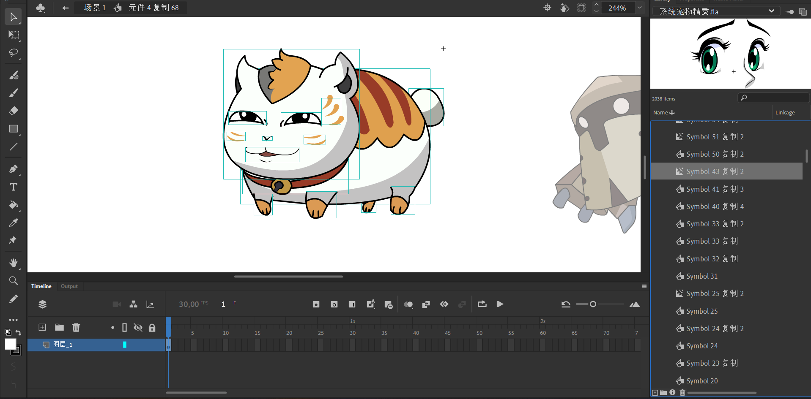The height and width of the screenshot is (399, 811).
Task: Select the Lasso tool
Action: pyautogui.click(x=14, y=53)
